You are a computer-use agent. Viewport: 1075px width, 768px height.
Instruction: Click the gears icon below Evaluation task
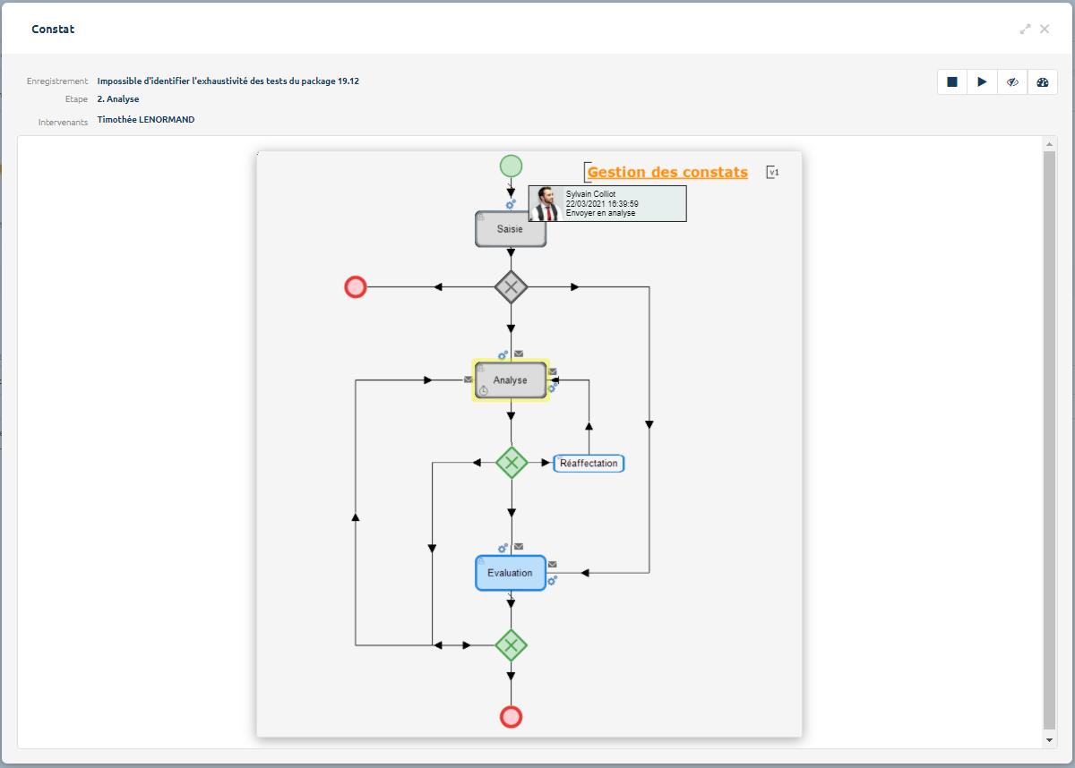point(552,580)
